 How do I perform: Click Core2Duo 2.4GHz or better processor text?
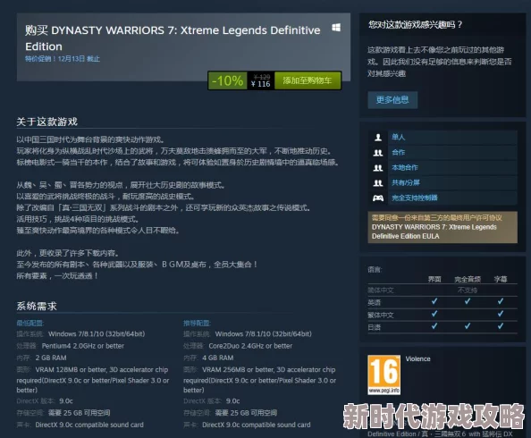[x=250, y=346]
